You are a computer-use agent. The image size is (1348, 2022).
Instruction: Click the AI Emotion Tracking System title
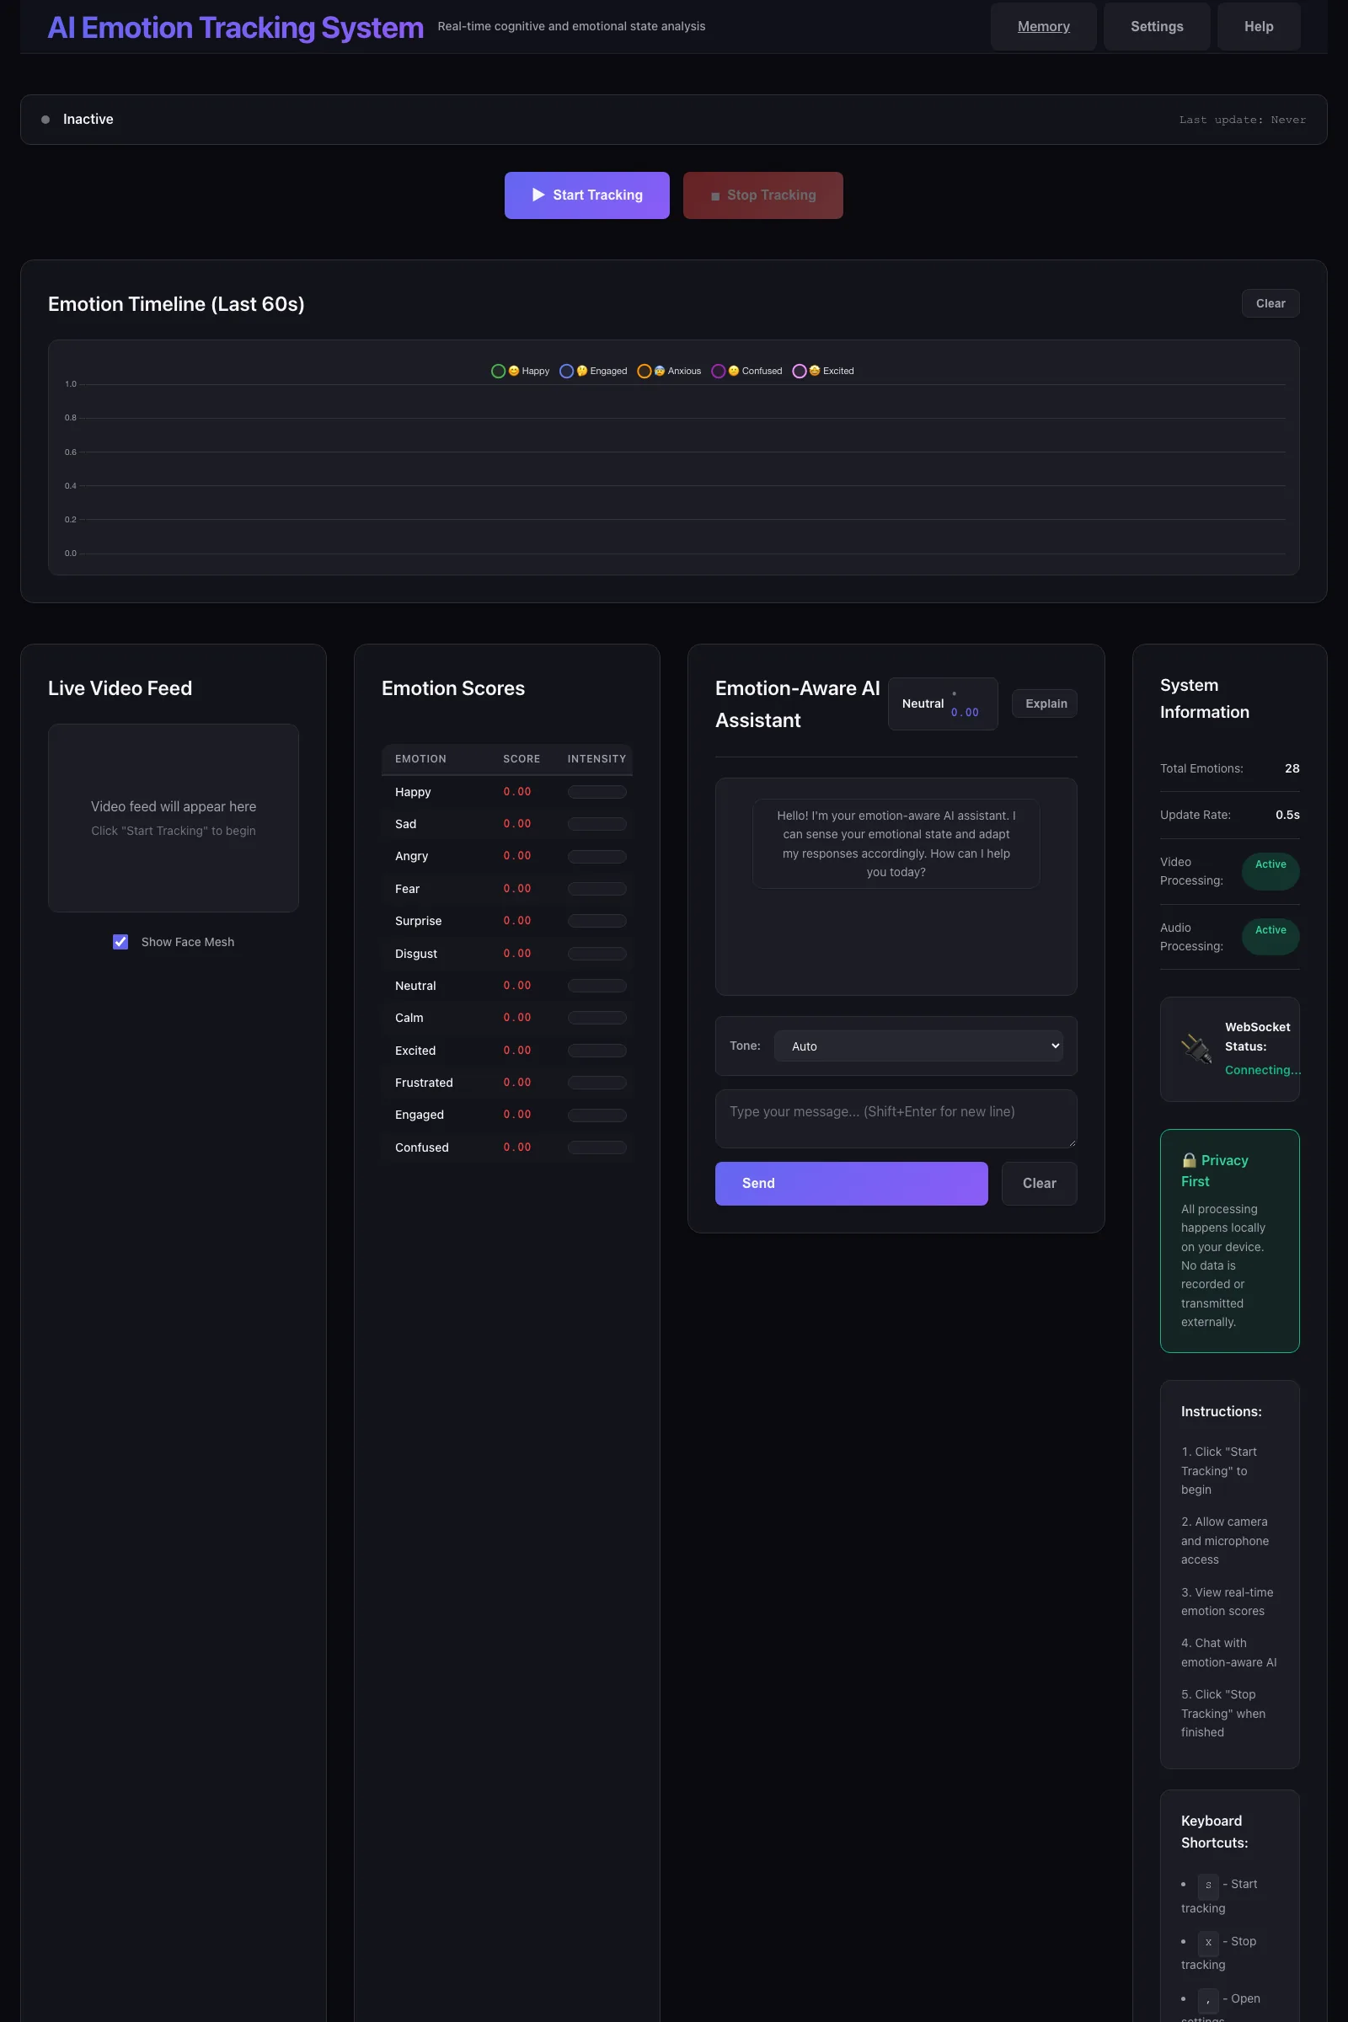click(x=236, y=28)
